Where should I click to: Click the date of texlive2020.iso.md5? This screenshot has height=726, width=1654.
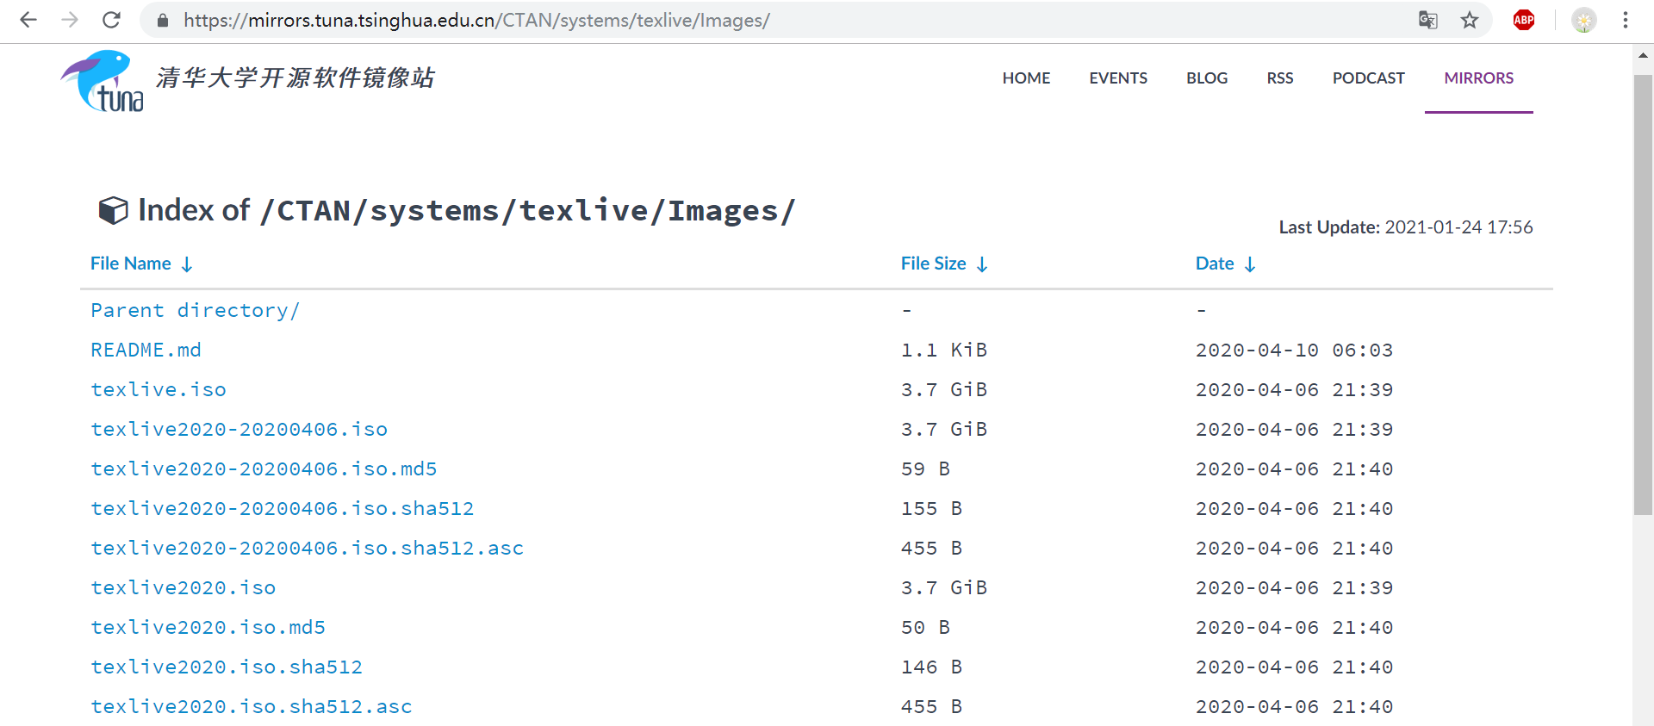tap(1294, 627)
